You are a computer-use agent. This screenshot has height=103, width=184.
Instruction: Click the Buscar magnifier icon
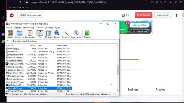click(57, 34)
